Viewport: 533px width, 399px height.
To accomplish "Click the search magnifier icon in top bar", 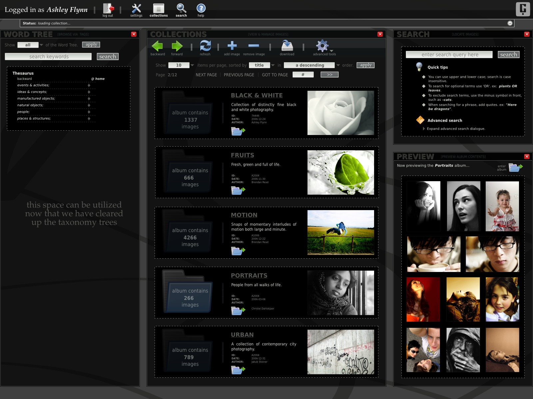I will click(x=181, y=8).
